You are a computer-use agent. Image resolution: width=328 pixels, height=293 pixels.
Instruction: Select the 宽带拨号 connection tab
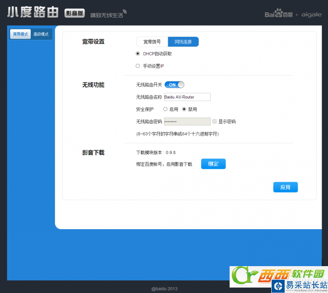[152, 42]
